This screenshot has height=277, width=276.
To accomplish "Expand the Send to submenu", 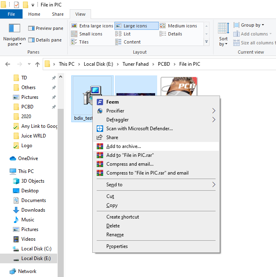I will 214,185.
